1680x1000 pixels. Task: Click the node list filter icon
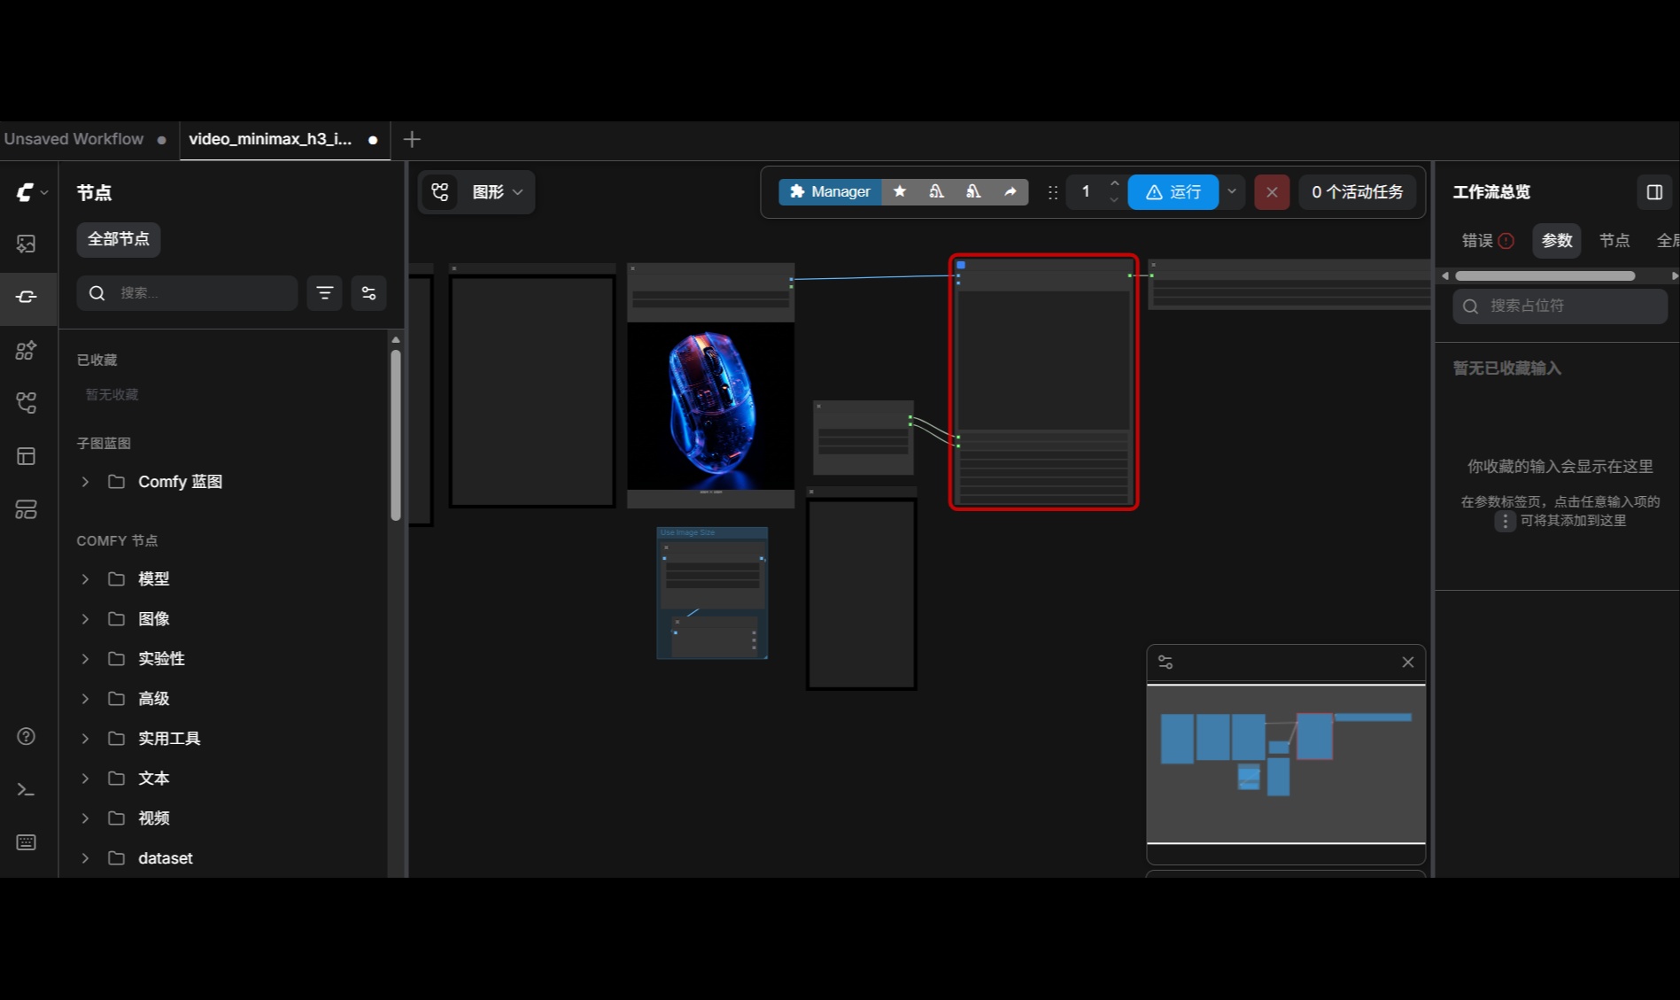pos(325,293)
